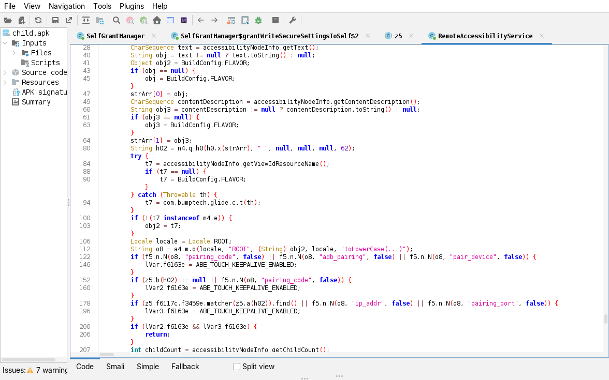Image resolution: width=609 pixels, height=380 pixels.
Task: Click the Reload toolbar icon
Action: (38, 20)
